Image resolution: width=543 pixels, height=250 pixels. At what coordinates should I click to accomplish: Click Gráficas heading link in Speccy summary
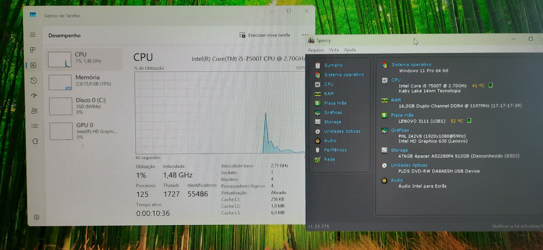pyautogui.click(x=400, y=130)
